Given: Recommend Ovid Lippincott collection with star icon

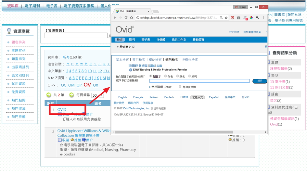Looking at the screenshot, I should [x=72, y=140].
